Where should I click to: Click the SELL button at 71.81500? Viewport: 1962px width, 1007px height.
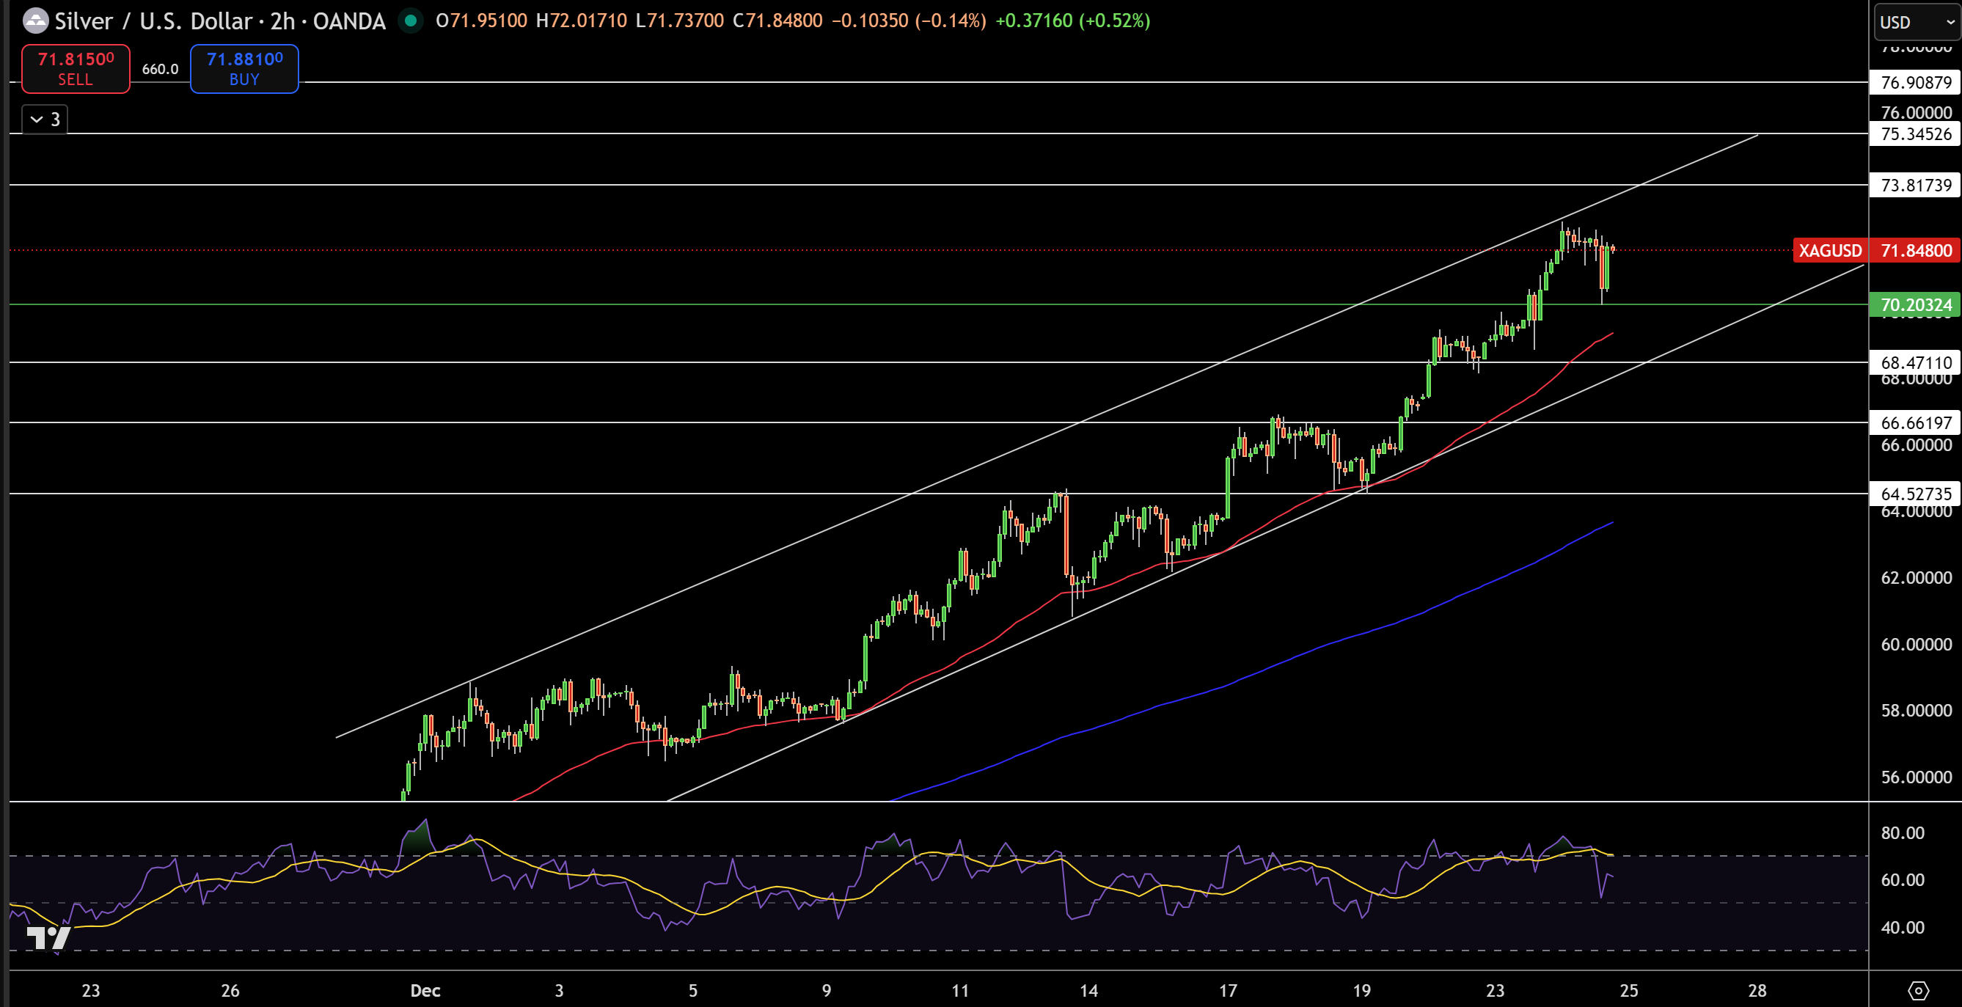click(76, 68)
